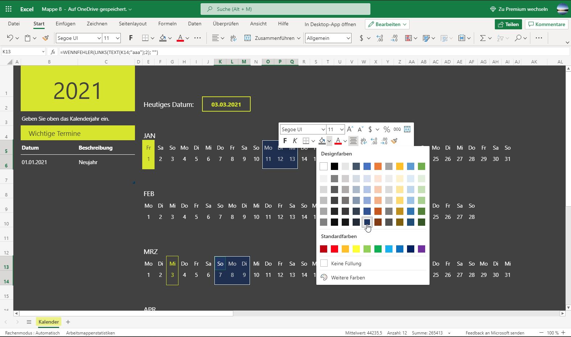The height and width of the screenshot is (337, 571).
Task: Click the Teilen share button
Action: tap(508, 24)
